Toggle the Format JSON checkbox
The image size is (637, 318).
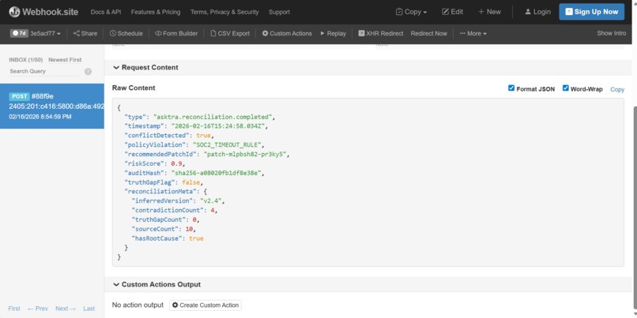[511, 88]
